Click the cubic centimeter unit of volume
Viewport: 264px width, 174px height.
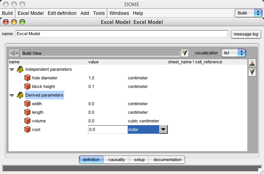pyautogui.click(x=144, y=121)
